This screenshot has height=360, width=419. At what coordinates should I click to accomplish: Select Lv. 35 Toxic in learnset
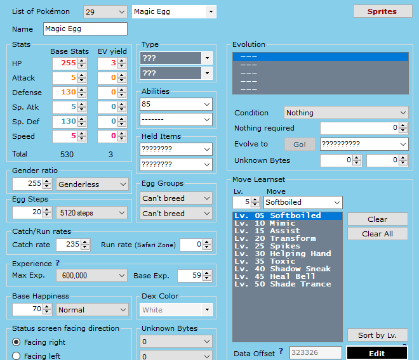(287, 261)
